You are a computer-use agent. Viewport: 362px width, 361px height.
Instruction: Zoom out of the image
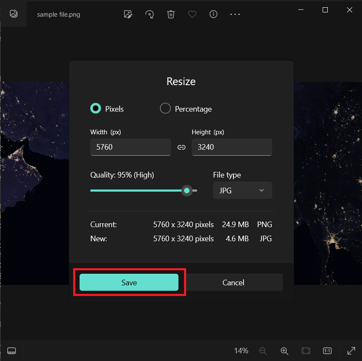263,351
